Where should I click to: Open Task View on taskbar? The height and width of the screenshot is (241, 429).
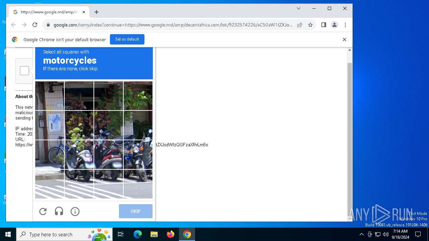tap(121, 234)
